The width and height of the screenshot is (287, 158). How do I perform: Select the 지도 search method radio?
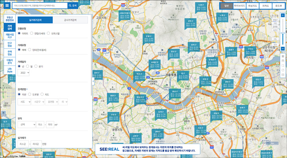tap(42, 94)
